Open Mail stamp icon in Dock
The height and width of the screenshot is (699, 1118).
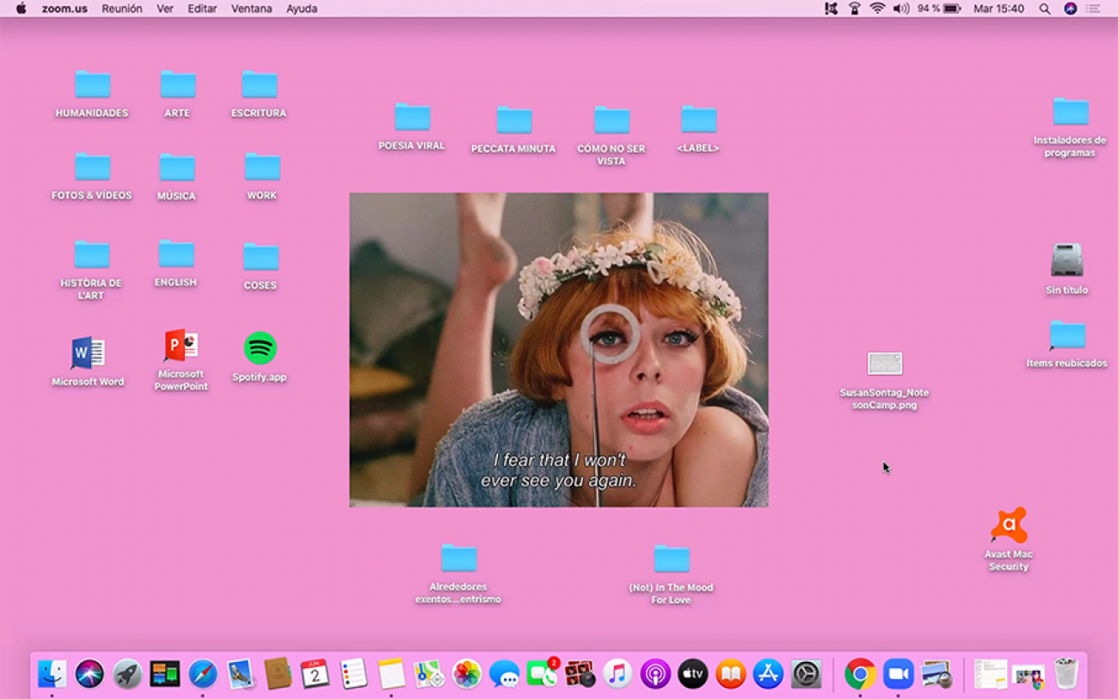click(240, 674)
